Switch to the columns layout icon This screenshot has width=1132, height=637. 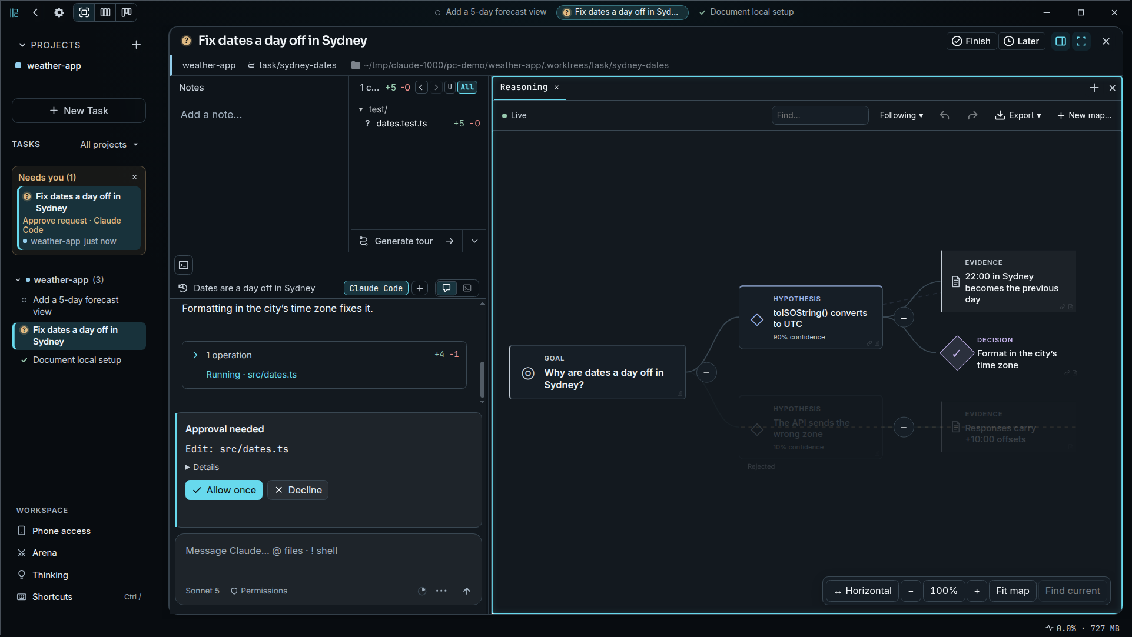pos(105,12)
